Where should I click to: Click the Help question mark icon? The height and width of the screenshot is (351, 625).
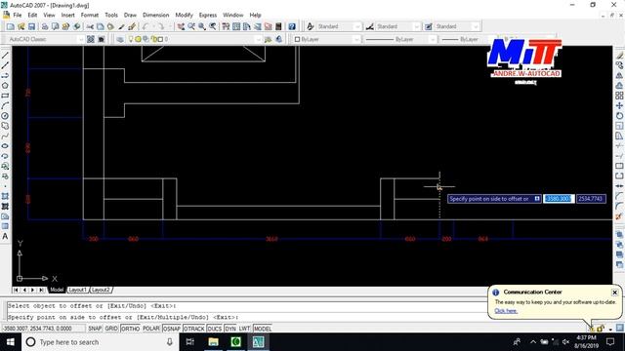click(x=292, y=26)
